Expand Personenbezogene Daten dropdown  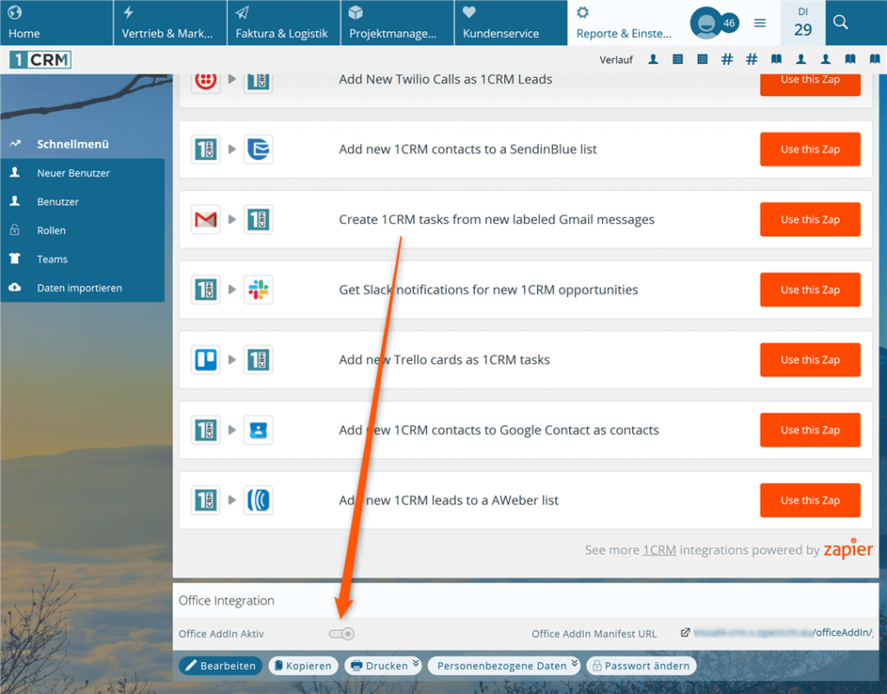(x=504, y=665)
